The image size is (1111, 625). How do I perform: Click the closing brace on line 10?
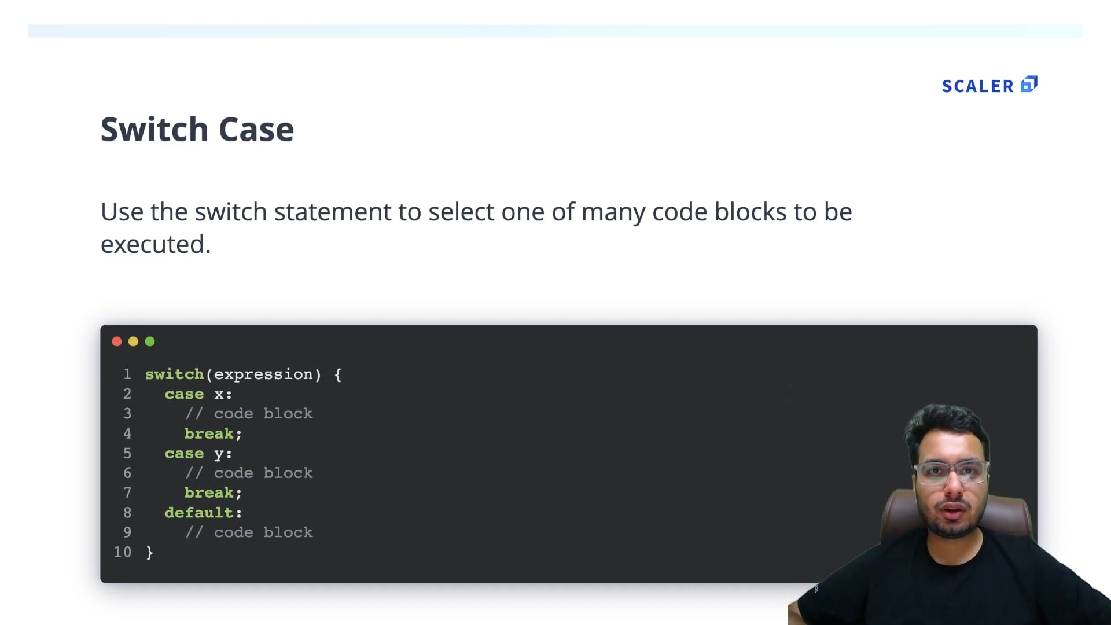[x=150, y=553]
